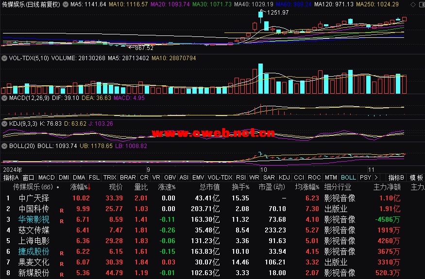This screenshot has width=425, height=279.
Task: Open the BOLL(20) indicator dropdown circle
Action: 4,146
